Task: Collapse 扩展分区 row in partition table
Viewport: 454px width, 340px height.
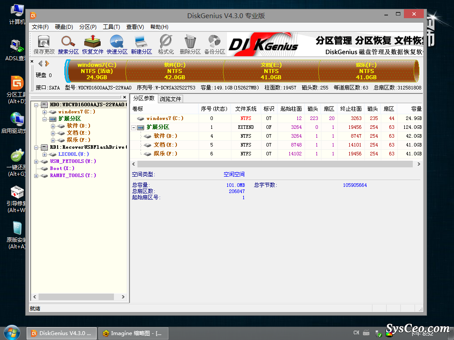Action: click(134, 127)
